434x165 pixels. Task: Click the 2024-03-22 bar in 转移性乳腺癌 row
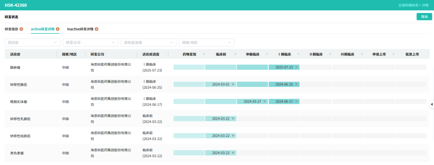point(221,119)
